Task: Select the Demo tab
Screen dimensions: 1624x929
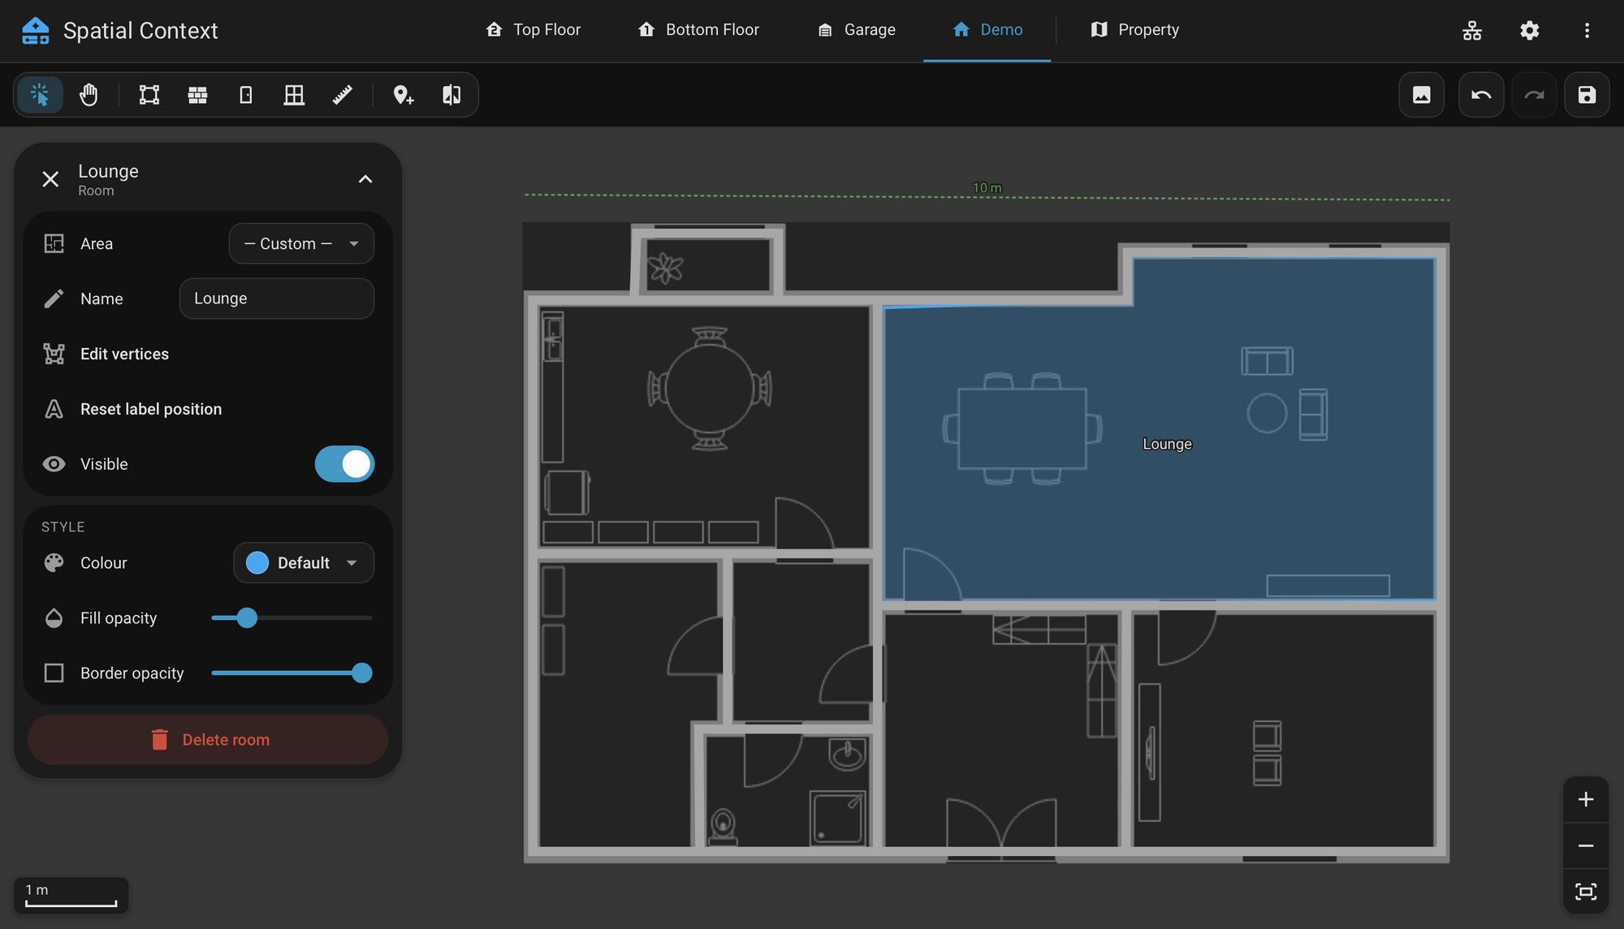Action: 987,30
